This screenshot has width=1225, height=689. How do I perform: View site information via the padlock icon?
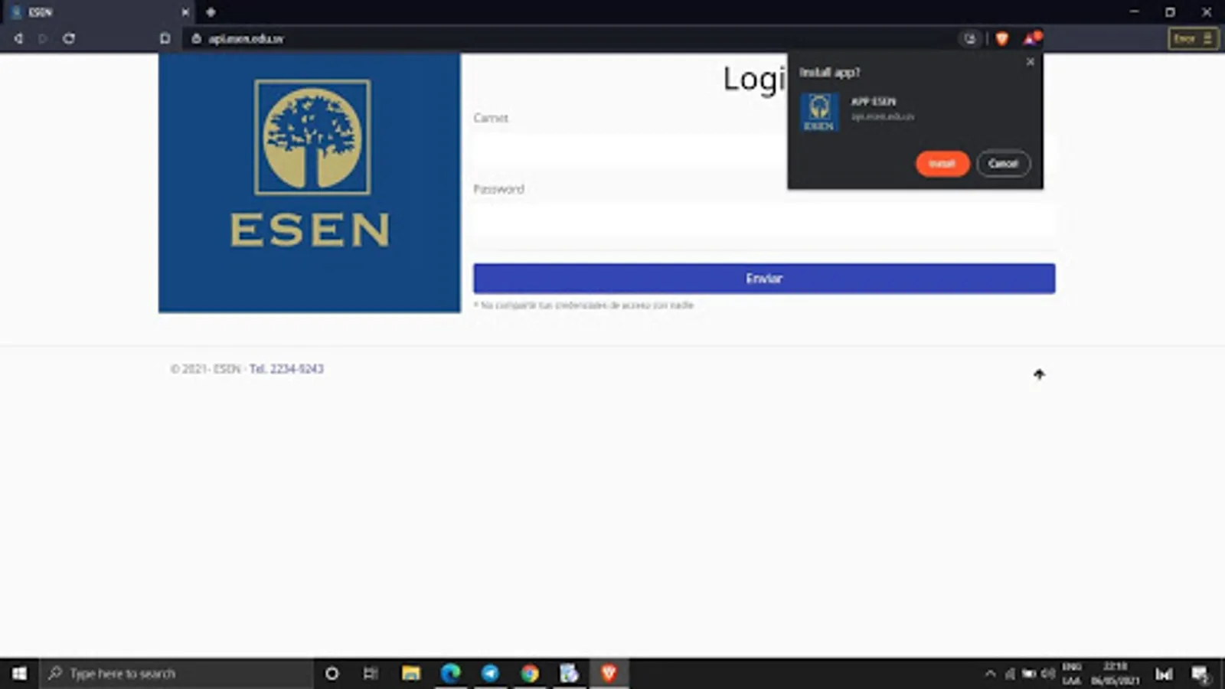(x=196, y=39)
